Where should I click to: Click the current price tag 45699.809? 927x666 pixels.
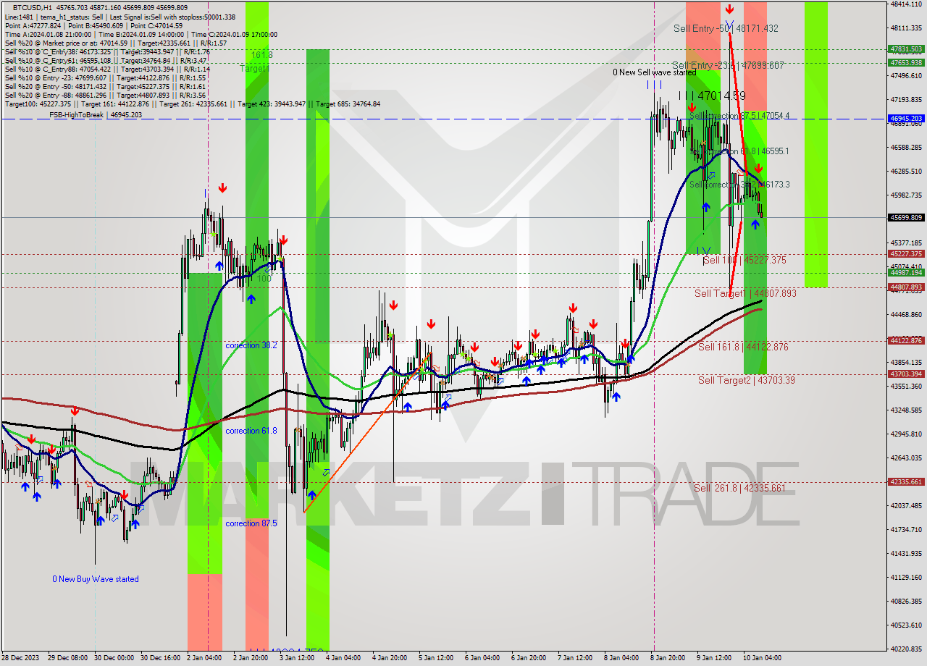(x=906, y=217)
